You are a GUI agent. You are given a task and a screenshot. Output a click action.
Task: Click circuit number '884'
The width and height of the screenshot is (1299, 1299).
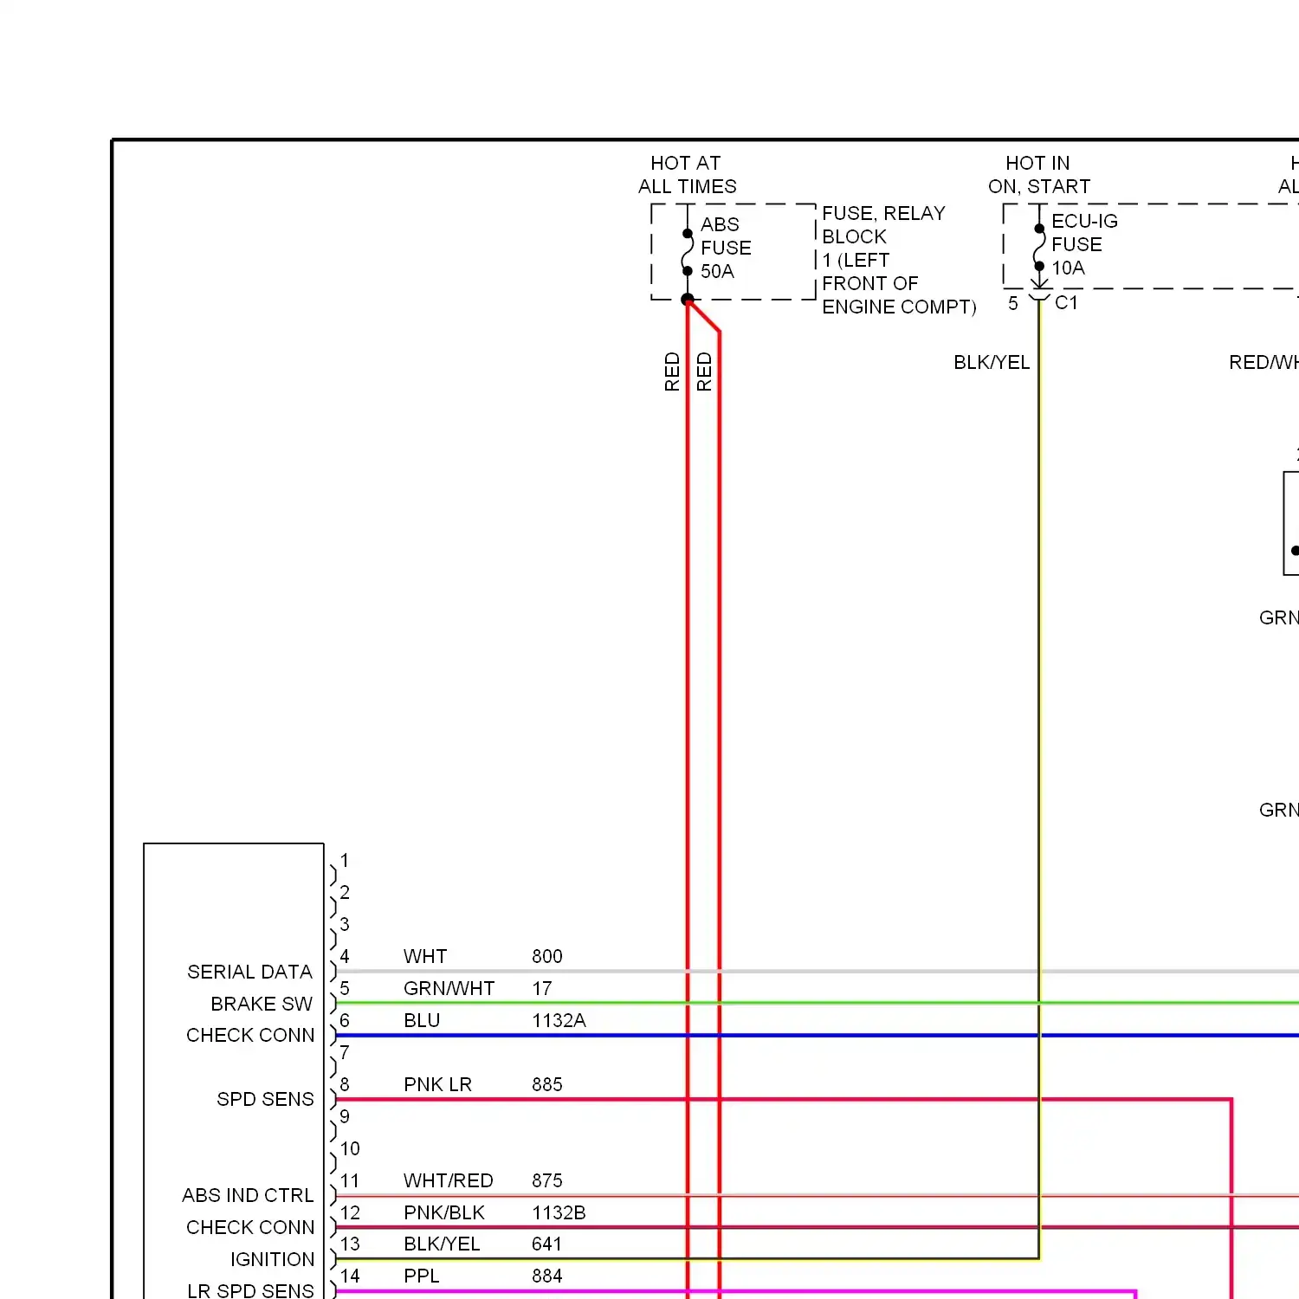pos(546,1276)
